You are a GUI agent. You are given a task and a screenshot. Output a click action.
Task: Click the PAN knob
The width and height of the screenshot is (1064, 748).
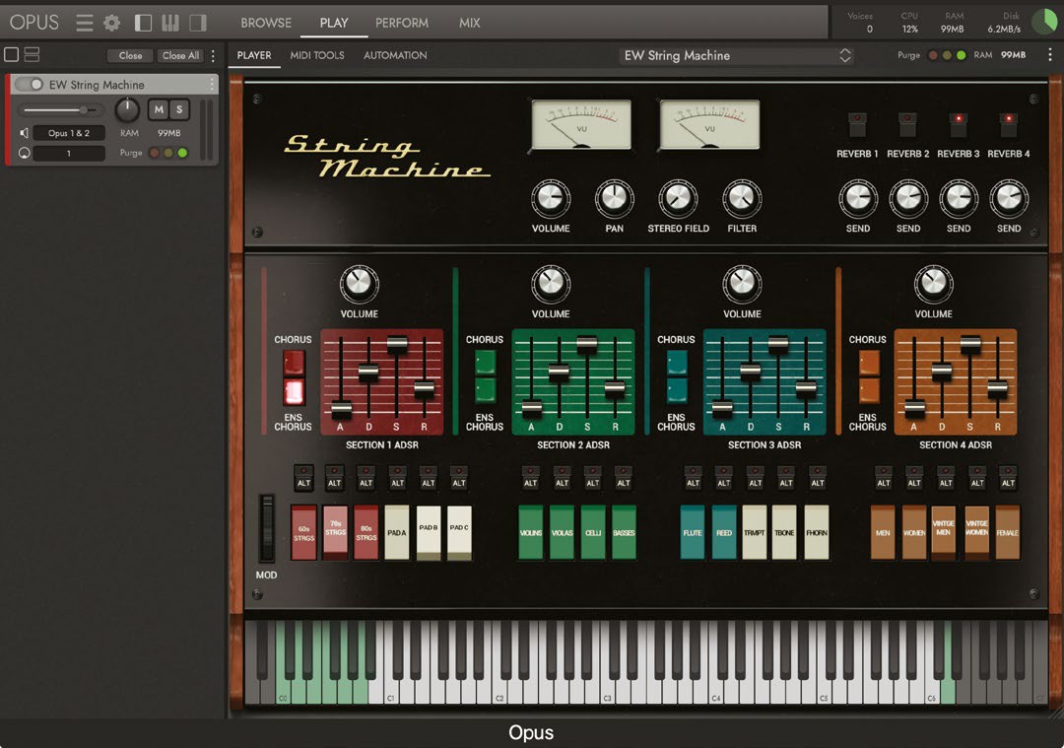(x=614, y=198)
